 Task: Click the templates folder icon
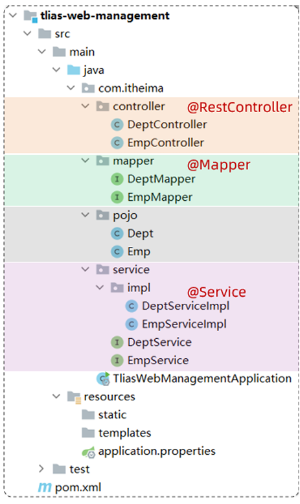pyautogui.click(x=88, y=433)
